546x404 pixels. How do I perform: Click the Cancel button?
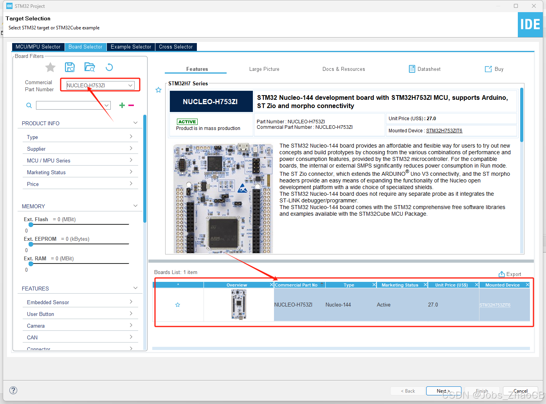coord(520,391)
